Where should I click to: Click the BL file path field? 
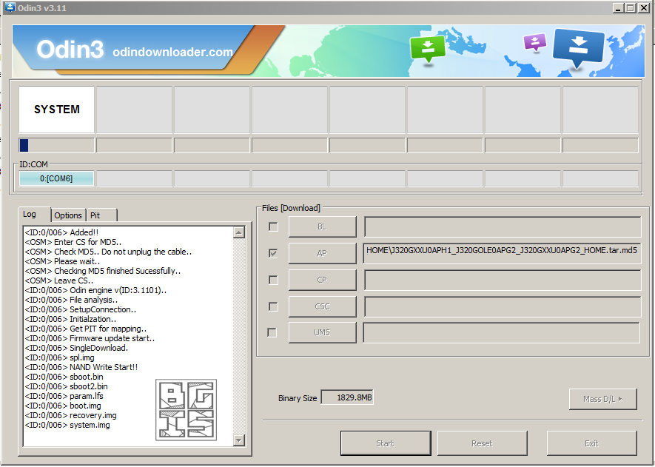point(503,226)
